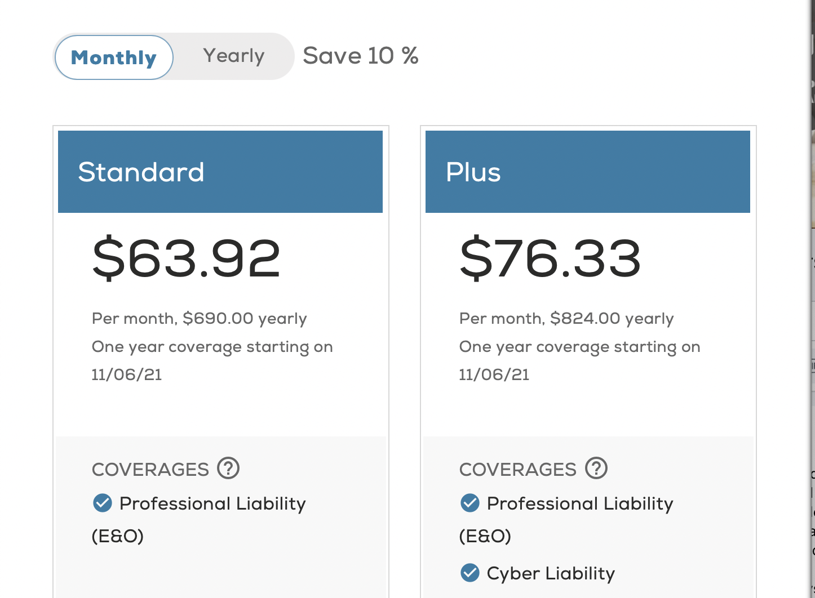Click the $824.00 yearly price text
The width and height of the screenshot is (815, 598).
click(x=612, y=319)
